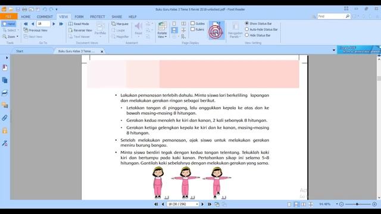Toggle the Guides checkbox
381x214 pixels.
(193, 23)
